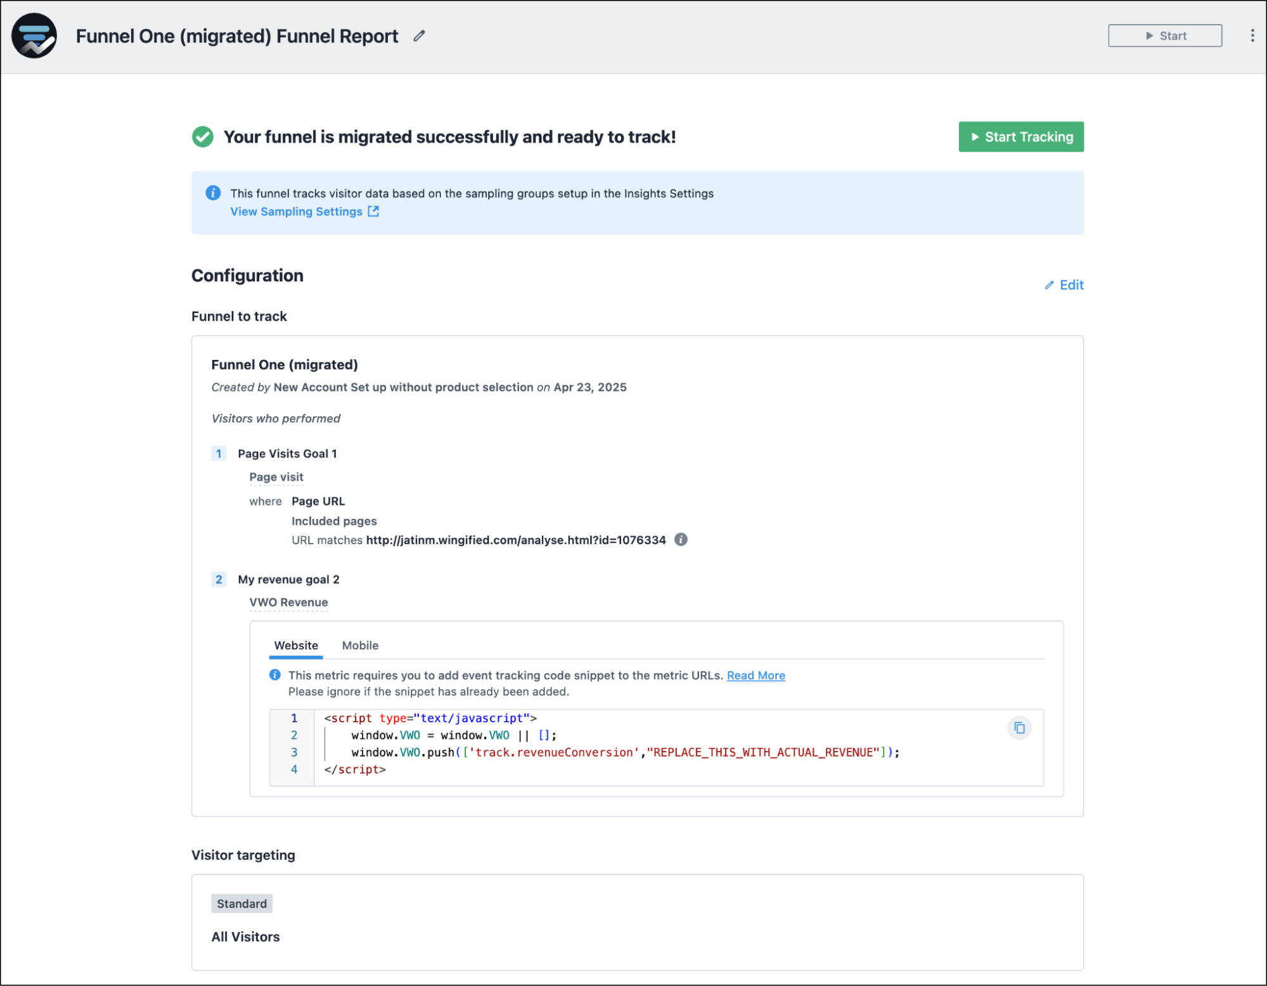1267x986 pixels.
Task: Click the funnel app logo icon
Action: [34, 35]
